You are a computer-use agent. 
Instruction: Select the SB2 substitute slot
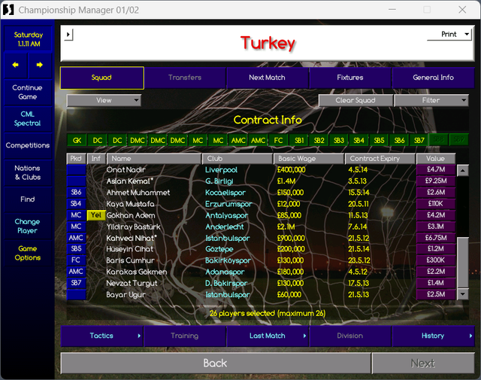coord(319,141)
